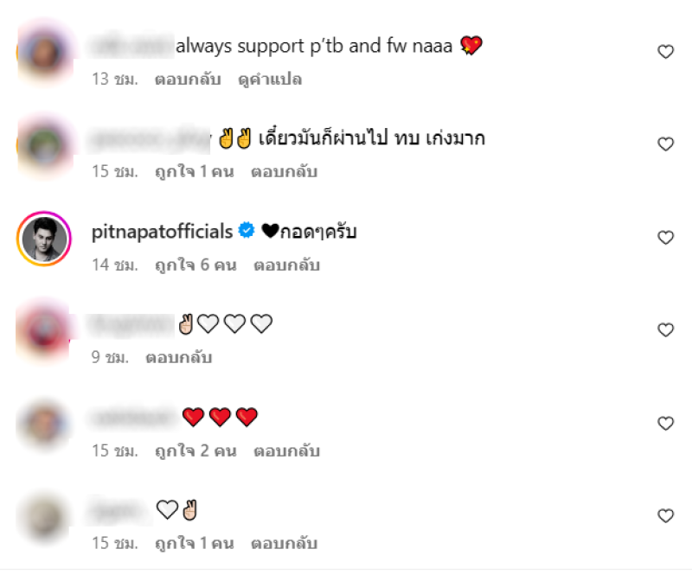Screen dimensions: 692x581
Task: Like the comment with three red hearts
Action: [x=665, y=424]
